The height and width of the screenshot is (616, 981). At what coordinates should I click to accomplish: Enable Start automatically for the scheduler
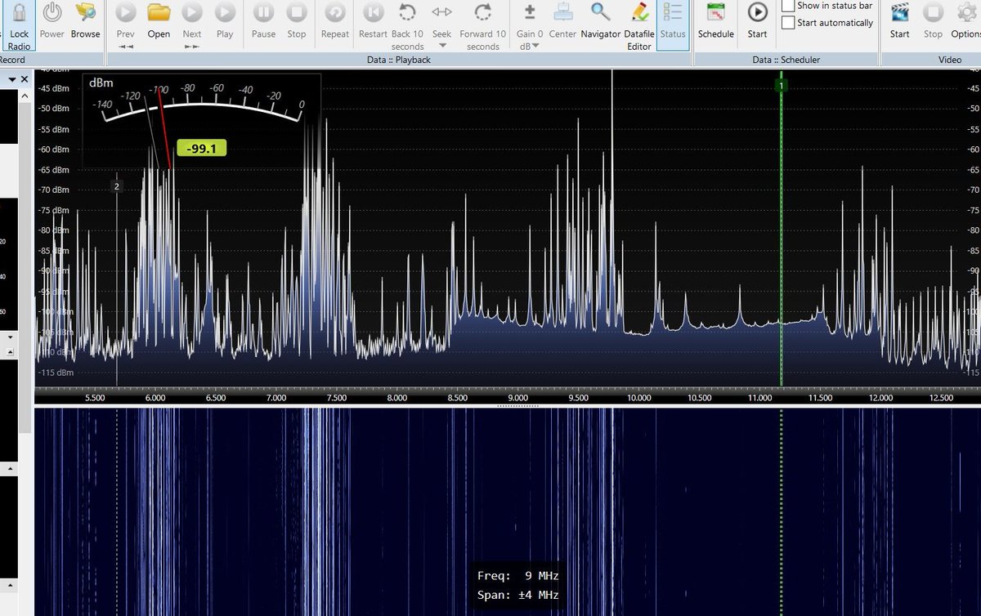click(788, 22)
